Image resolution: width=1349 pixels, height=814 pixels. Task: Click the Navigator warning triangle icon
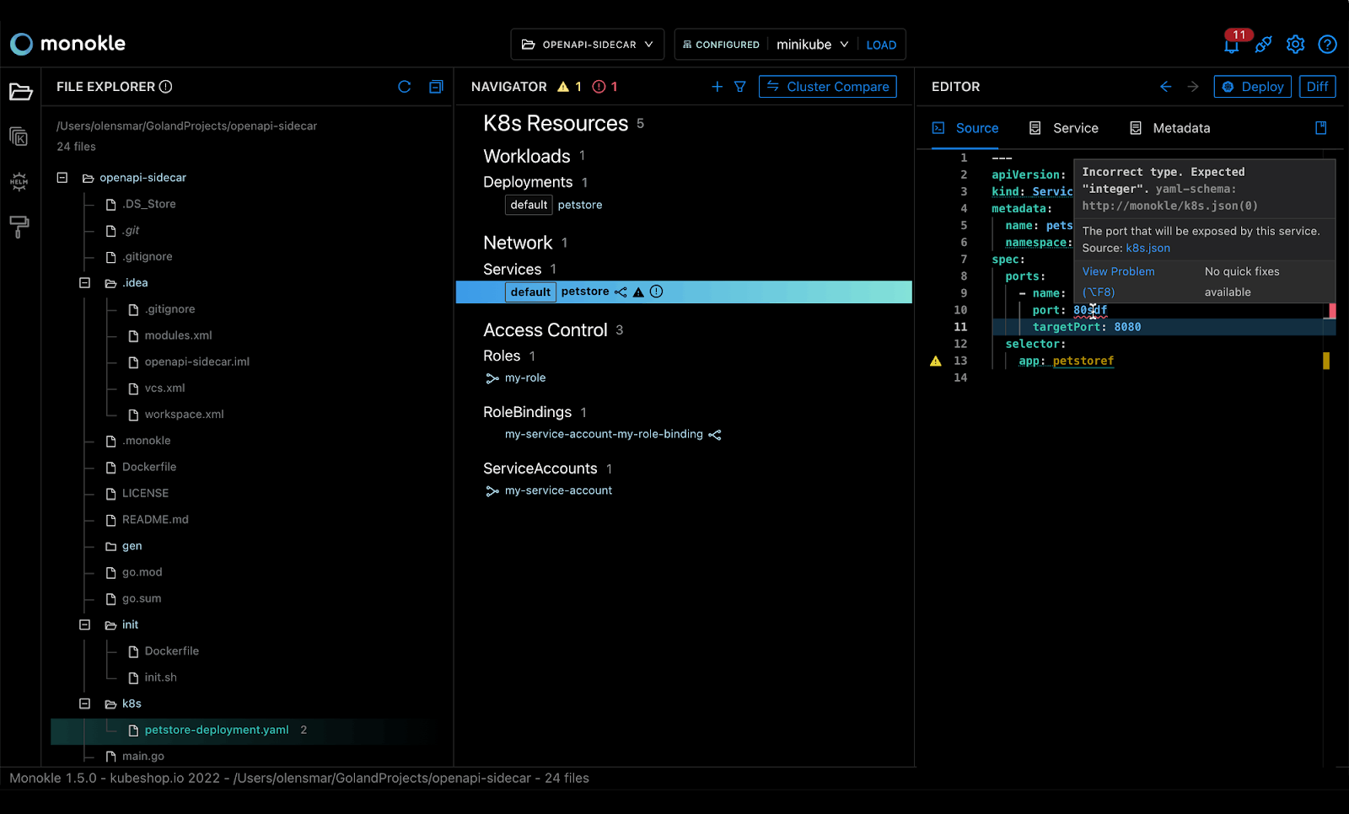click(563, 87)
